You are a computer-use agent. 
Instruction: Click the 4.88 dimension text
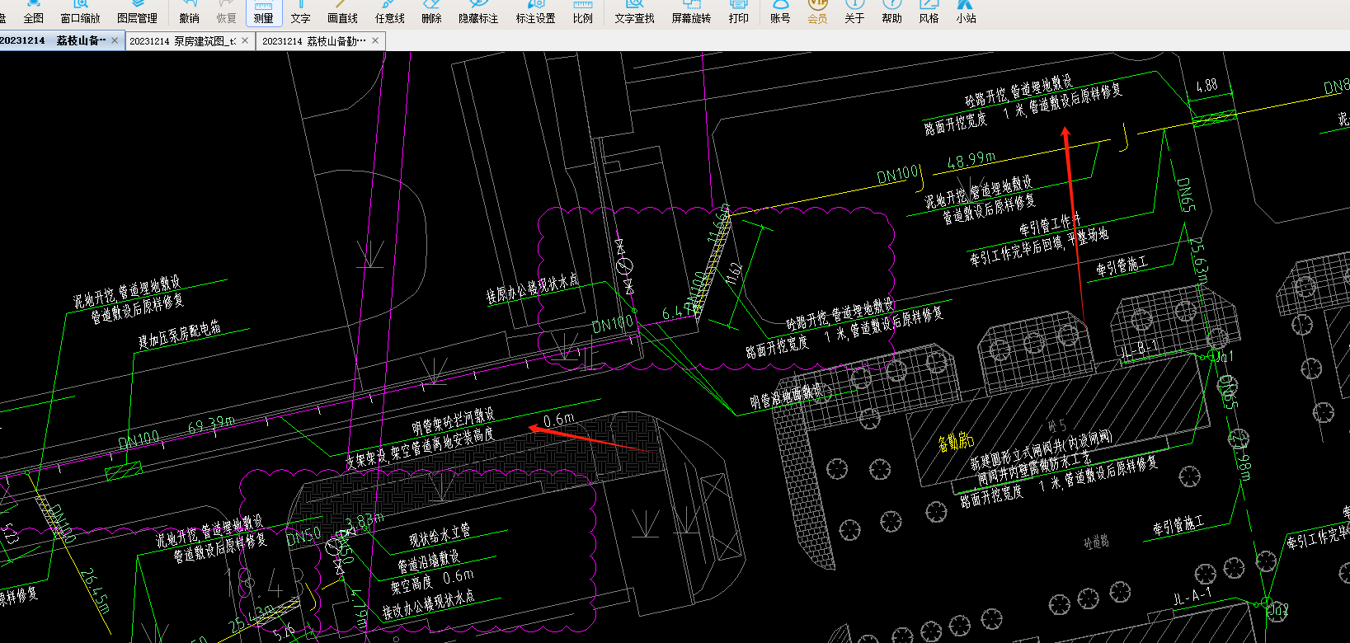(x=1207, y=86)
